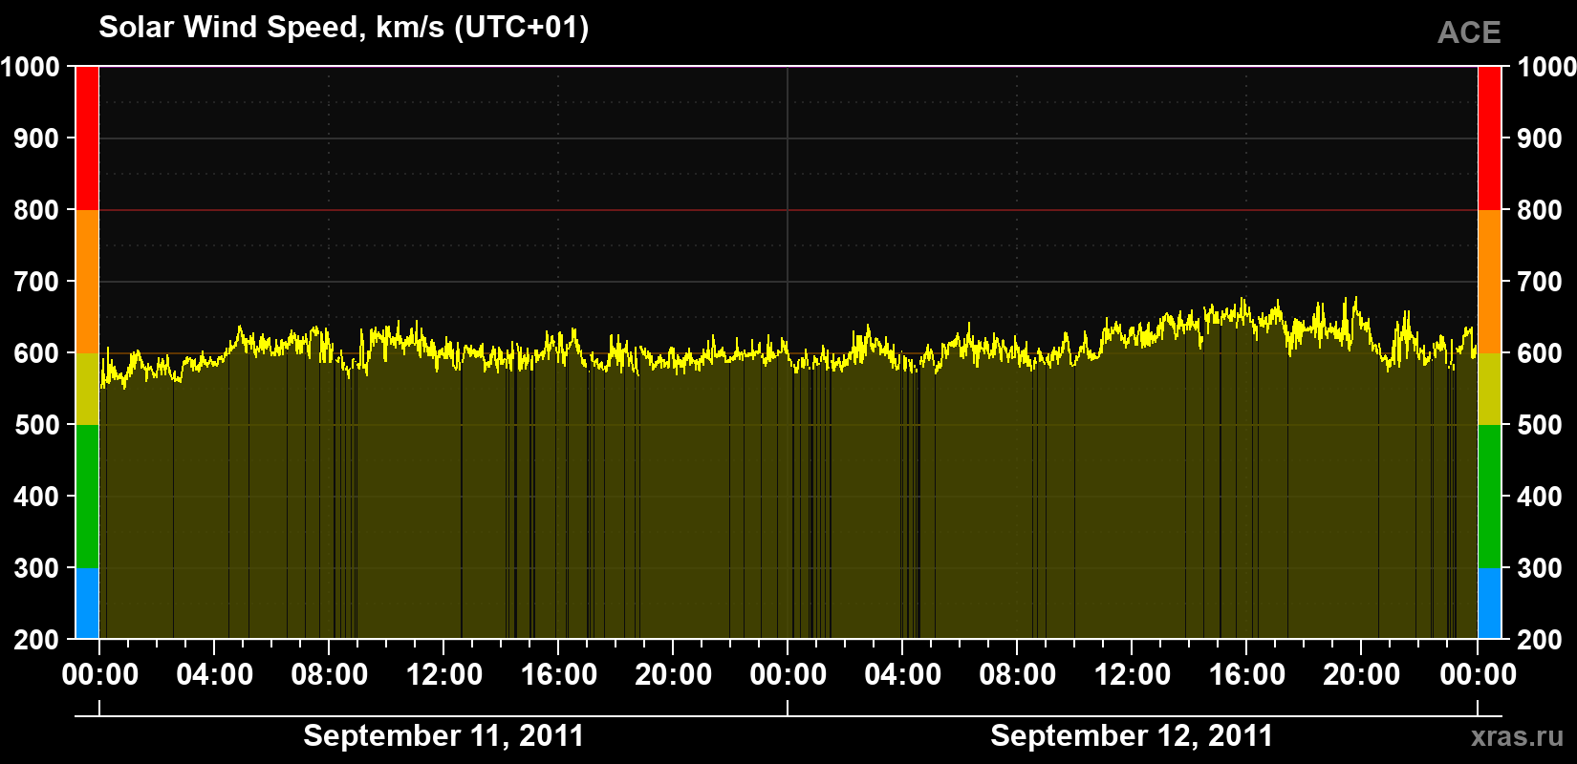Click the green band on right color scale

[x=1489, y=497]
